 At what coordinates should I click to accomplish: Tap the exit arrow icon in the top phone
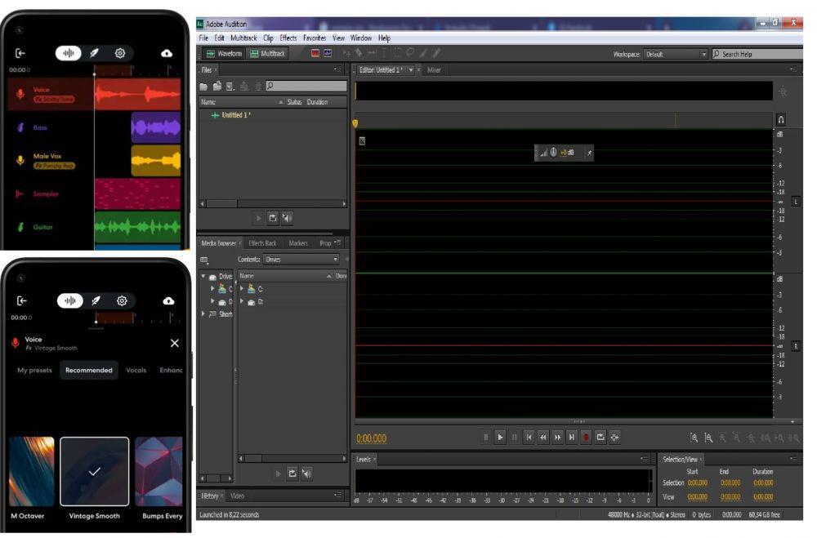pyautogui.click(x=20, y=53)
